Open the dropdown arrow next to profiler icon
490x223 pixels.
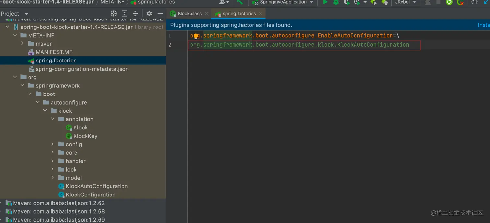pyautogui.click(x=365, y=2)
